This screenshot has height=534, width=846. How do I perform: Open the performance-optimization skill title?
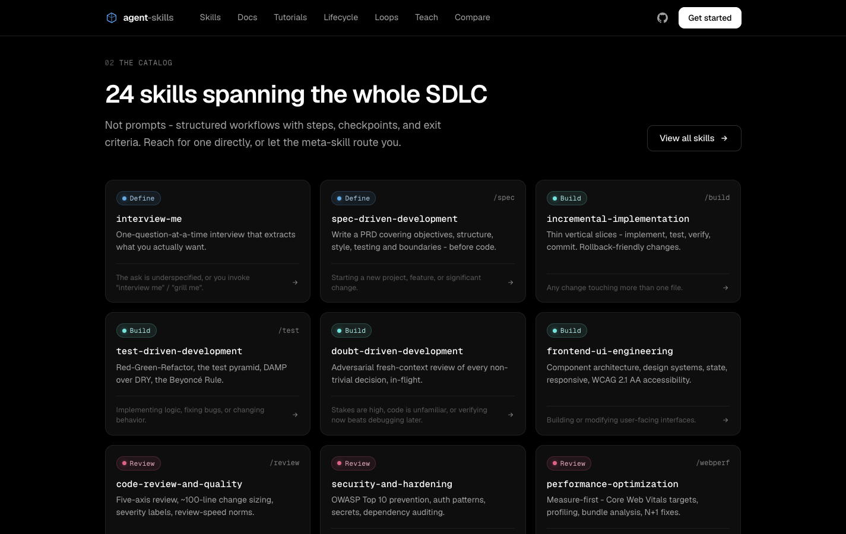(613, 484)
